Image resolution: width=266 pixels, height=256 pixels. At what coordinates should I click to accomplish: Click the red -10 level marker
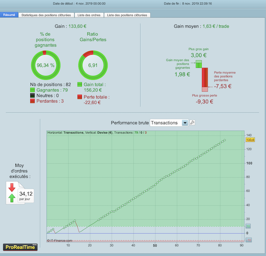pos(249,240)
